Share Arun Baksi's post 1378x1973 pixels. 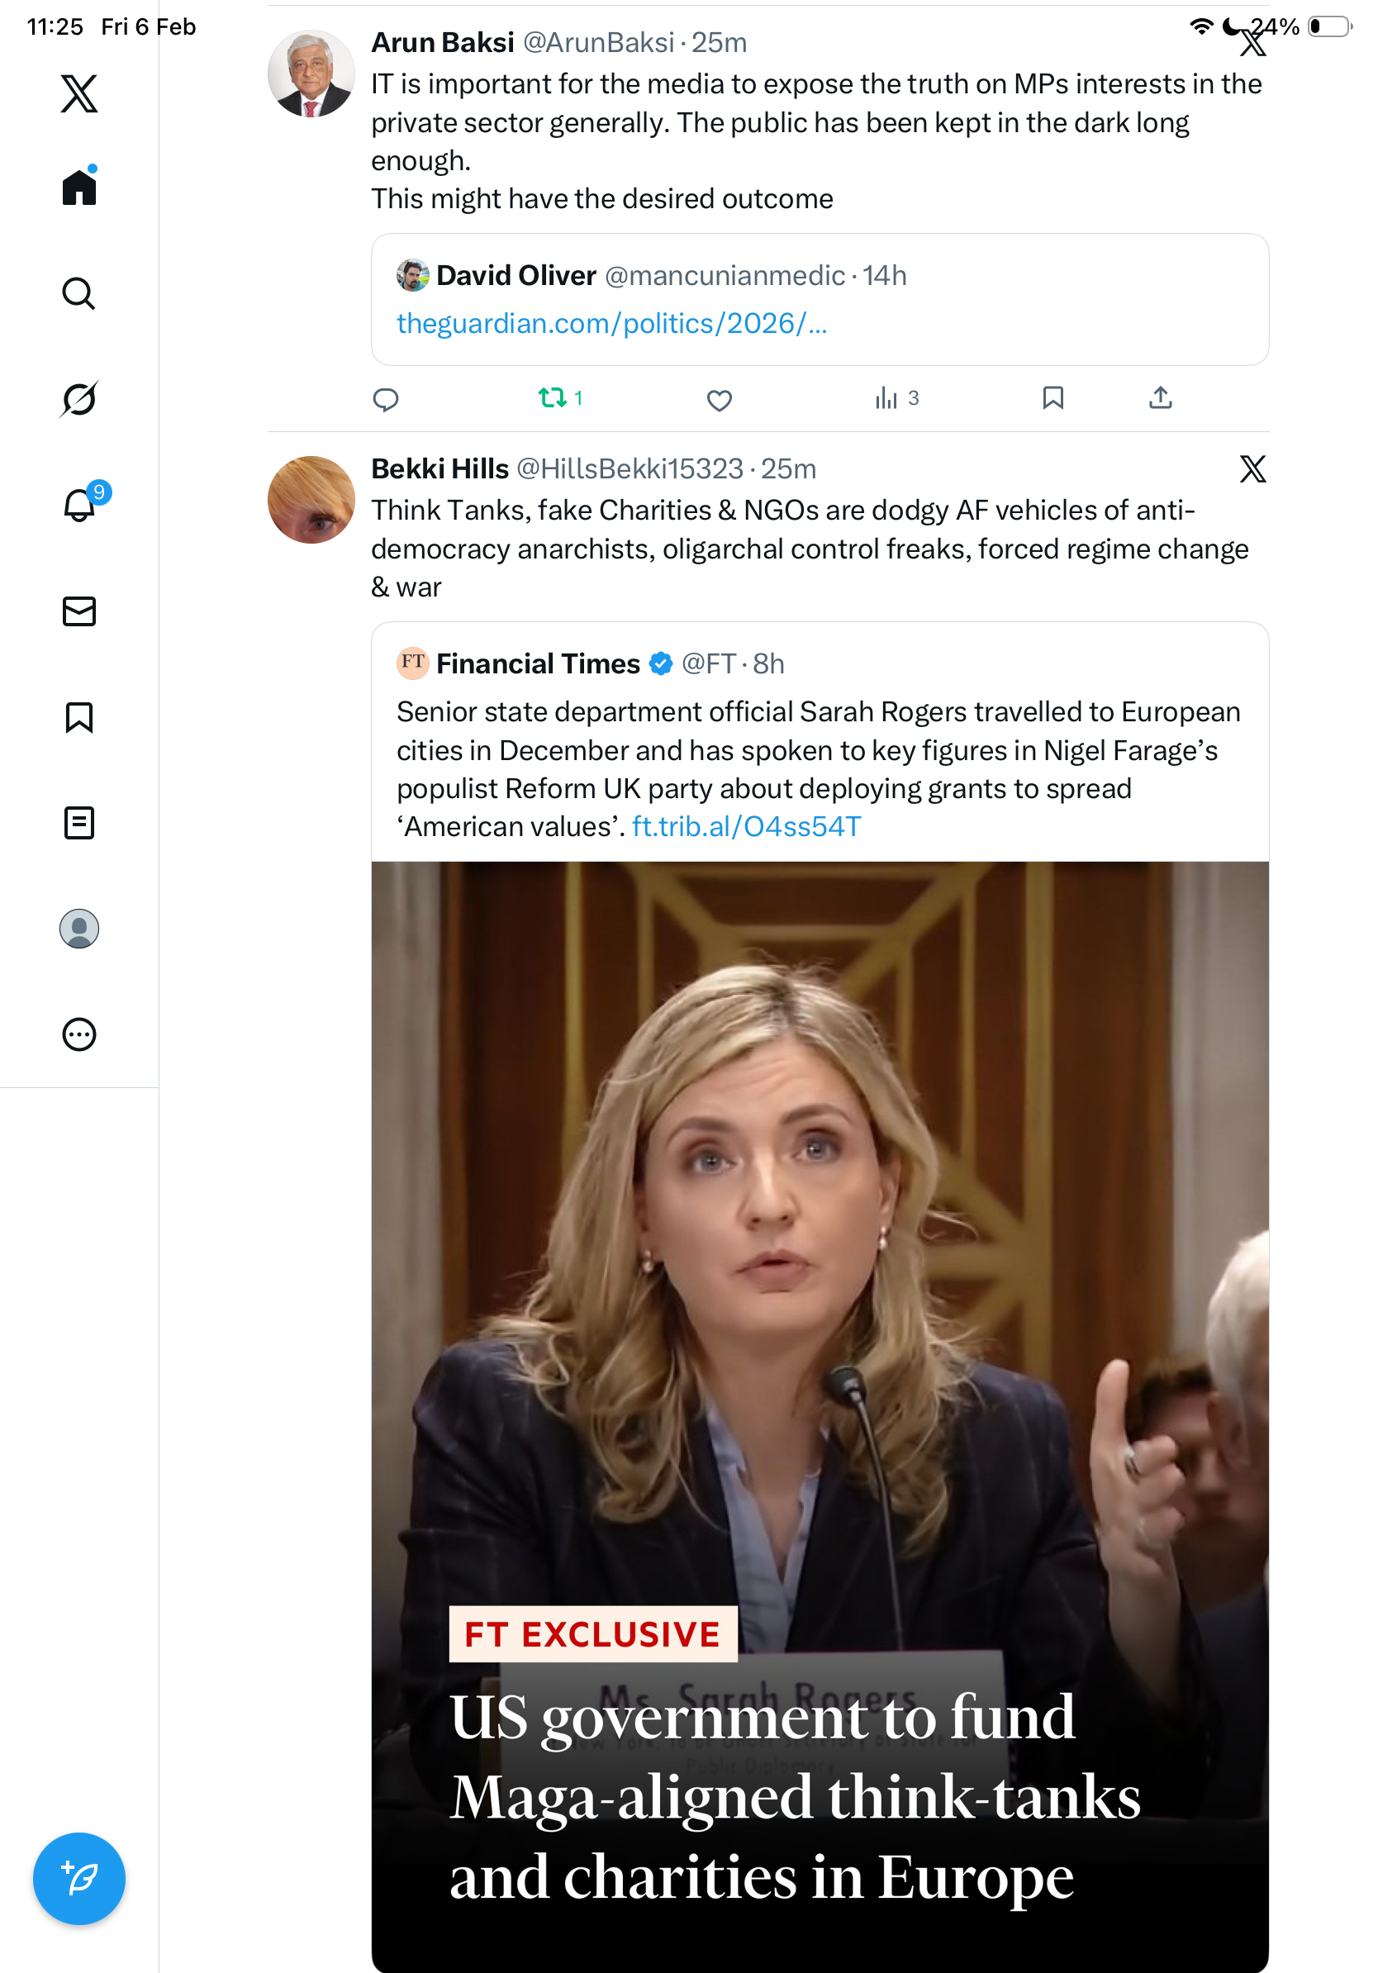1160,398
